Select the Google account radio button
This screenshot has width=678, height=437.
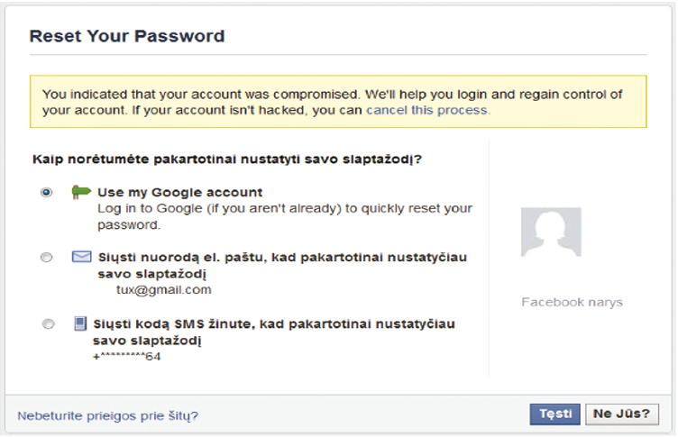tap(47, 192)
